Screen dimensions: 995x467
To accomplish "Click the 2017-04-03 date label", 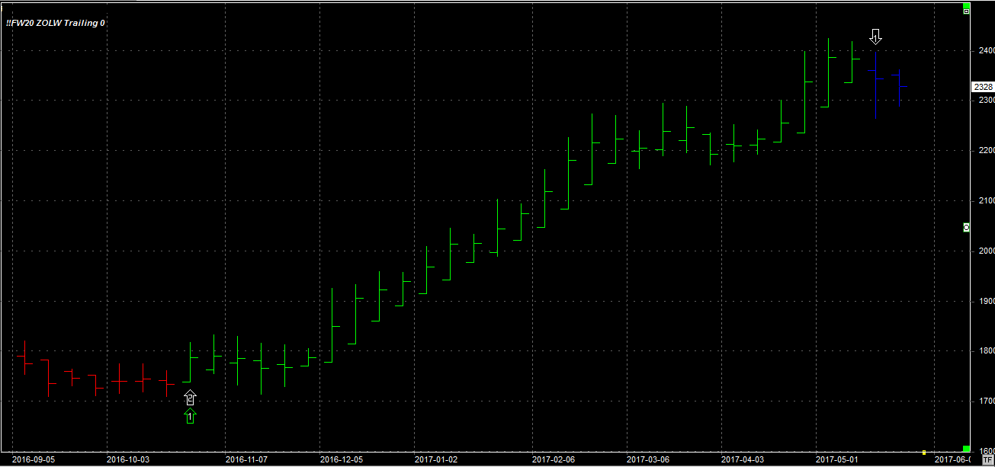I will 743,459.
